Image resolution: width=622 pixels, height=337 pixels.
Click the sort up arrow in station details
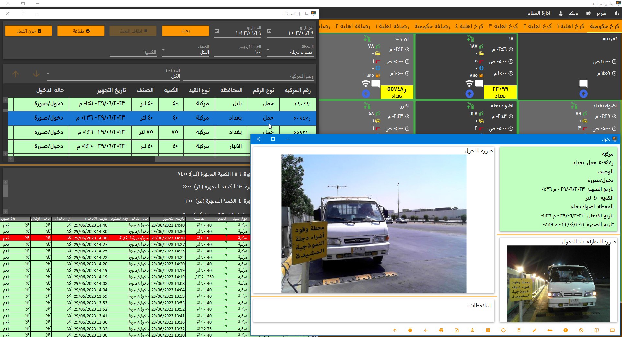pyautogui.click(x=15, y=74)
